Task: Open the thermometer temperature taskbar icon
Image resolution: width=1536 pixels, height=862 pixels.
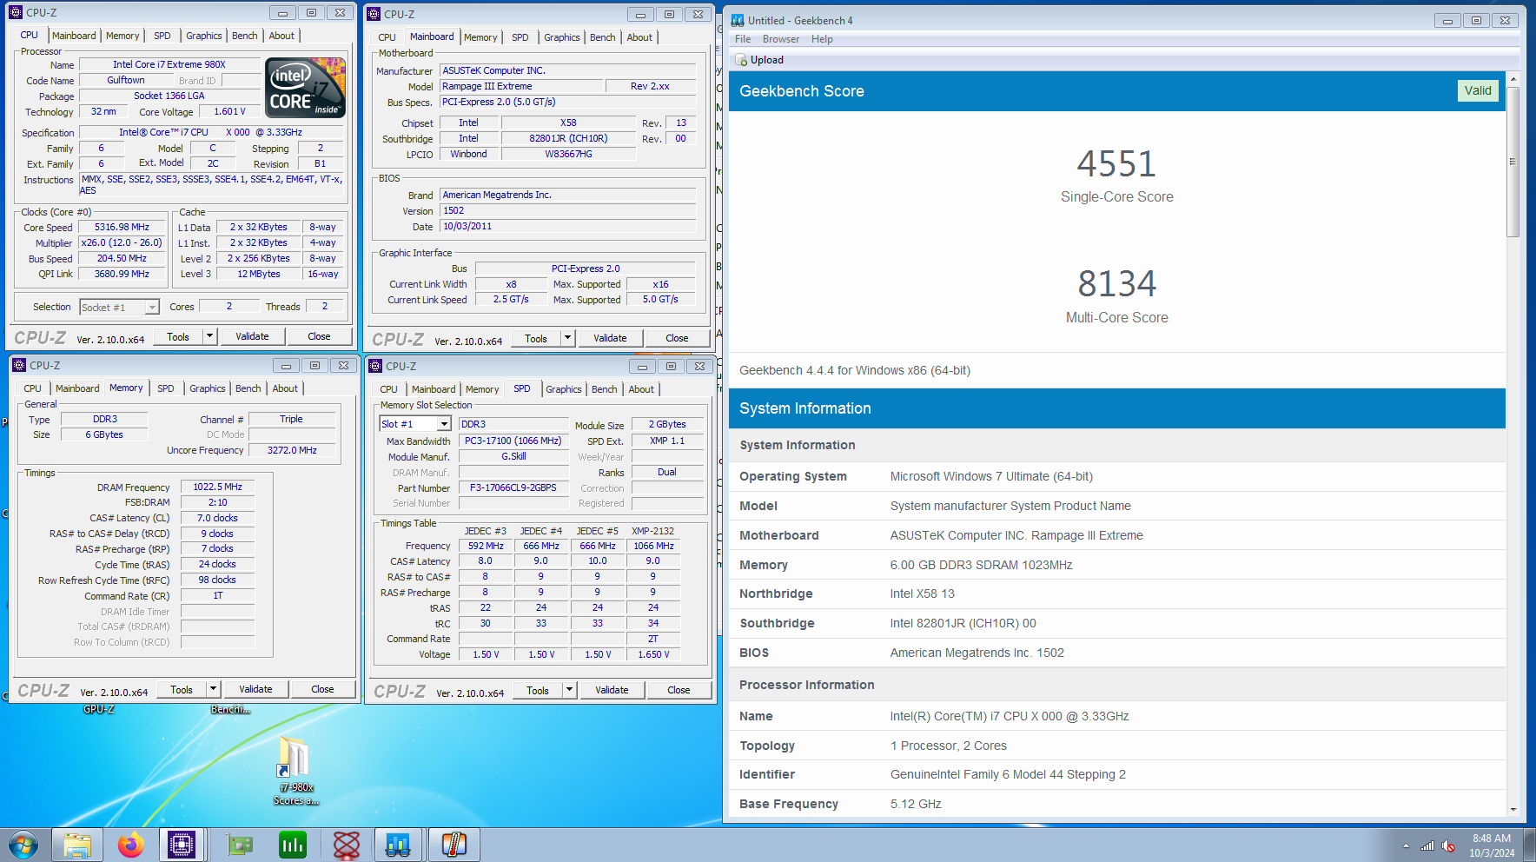Action: pos(454,845)
